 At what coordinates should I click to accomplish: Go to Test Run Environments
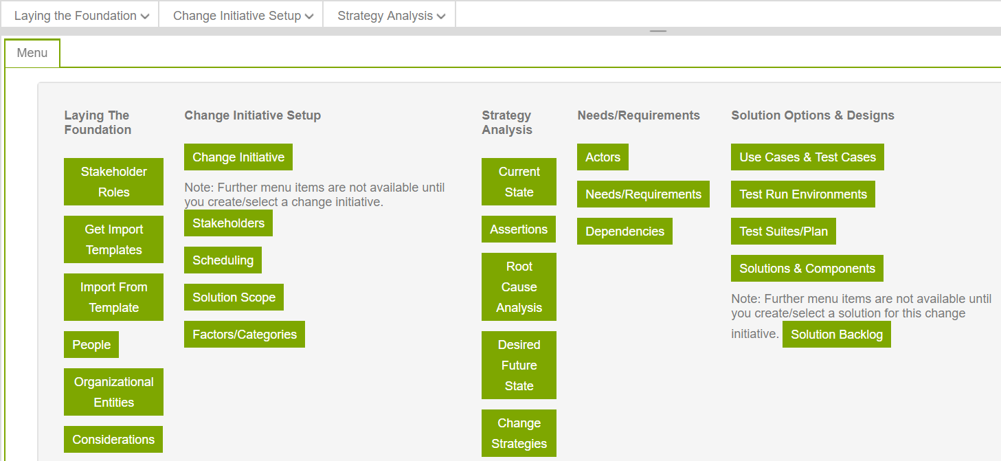803,194
